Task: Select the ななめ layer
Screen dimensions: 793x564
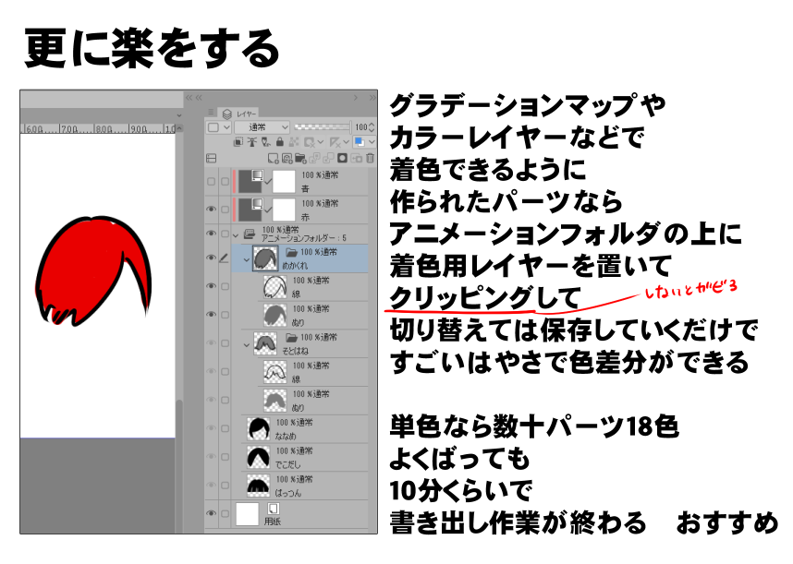Action: [x=305, y=428]
